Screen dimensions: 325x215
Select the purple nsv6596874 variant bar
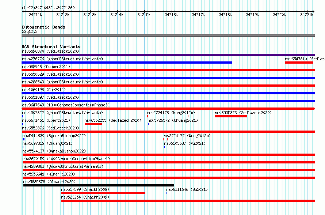168,55
